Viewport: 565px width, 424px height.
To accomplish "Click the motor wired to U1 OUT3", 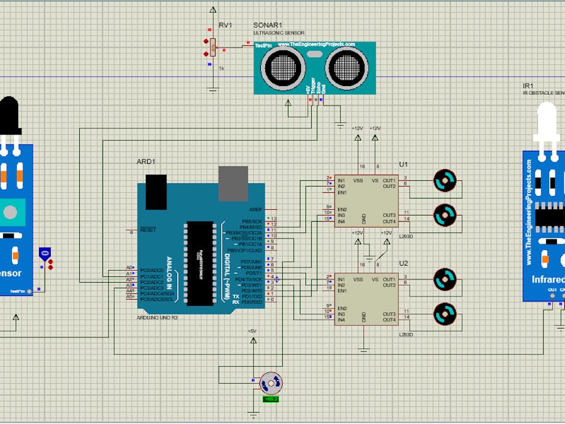I will click(x=445, y=215).
